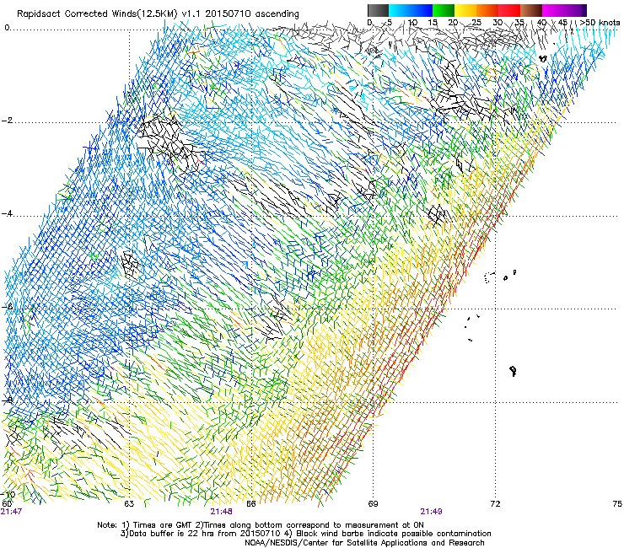Click the green 15-20 knots legend swatch
624x548 pixels.
(444, 10)
